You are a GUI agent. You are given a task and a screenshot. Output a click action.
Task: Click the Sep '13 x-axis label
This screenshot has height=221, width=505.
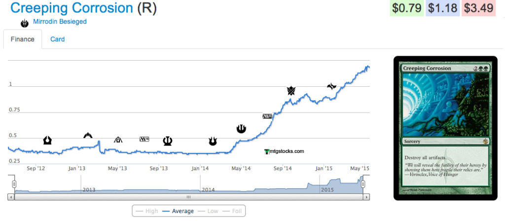(x=159, y=168)
